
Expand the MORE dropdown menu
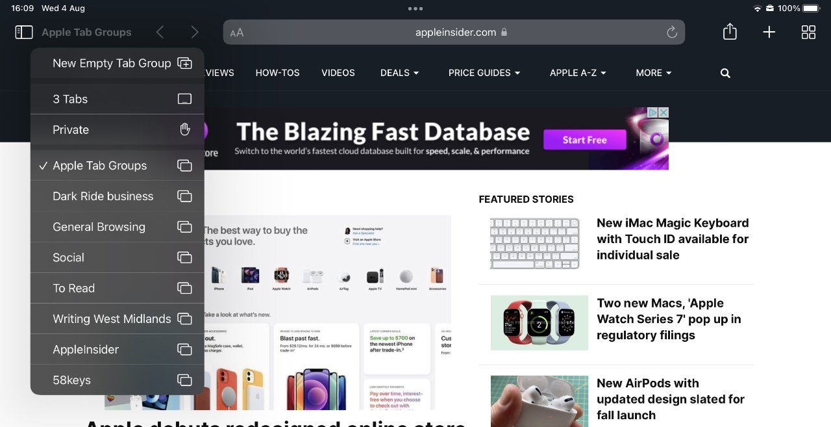coord(654,73)
